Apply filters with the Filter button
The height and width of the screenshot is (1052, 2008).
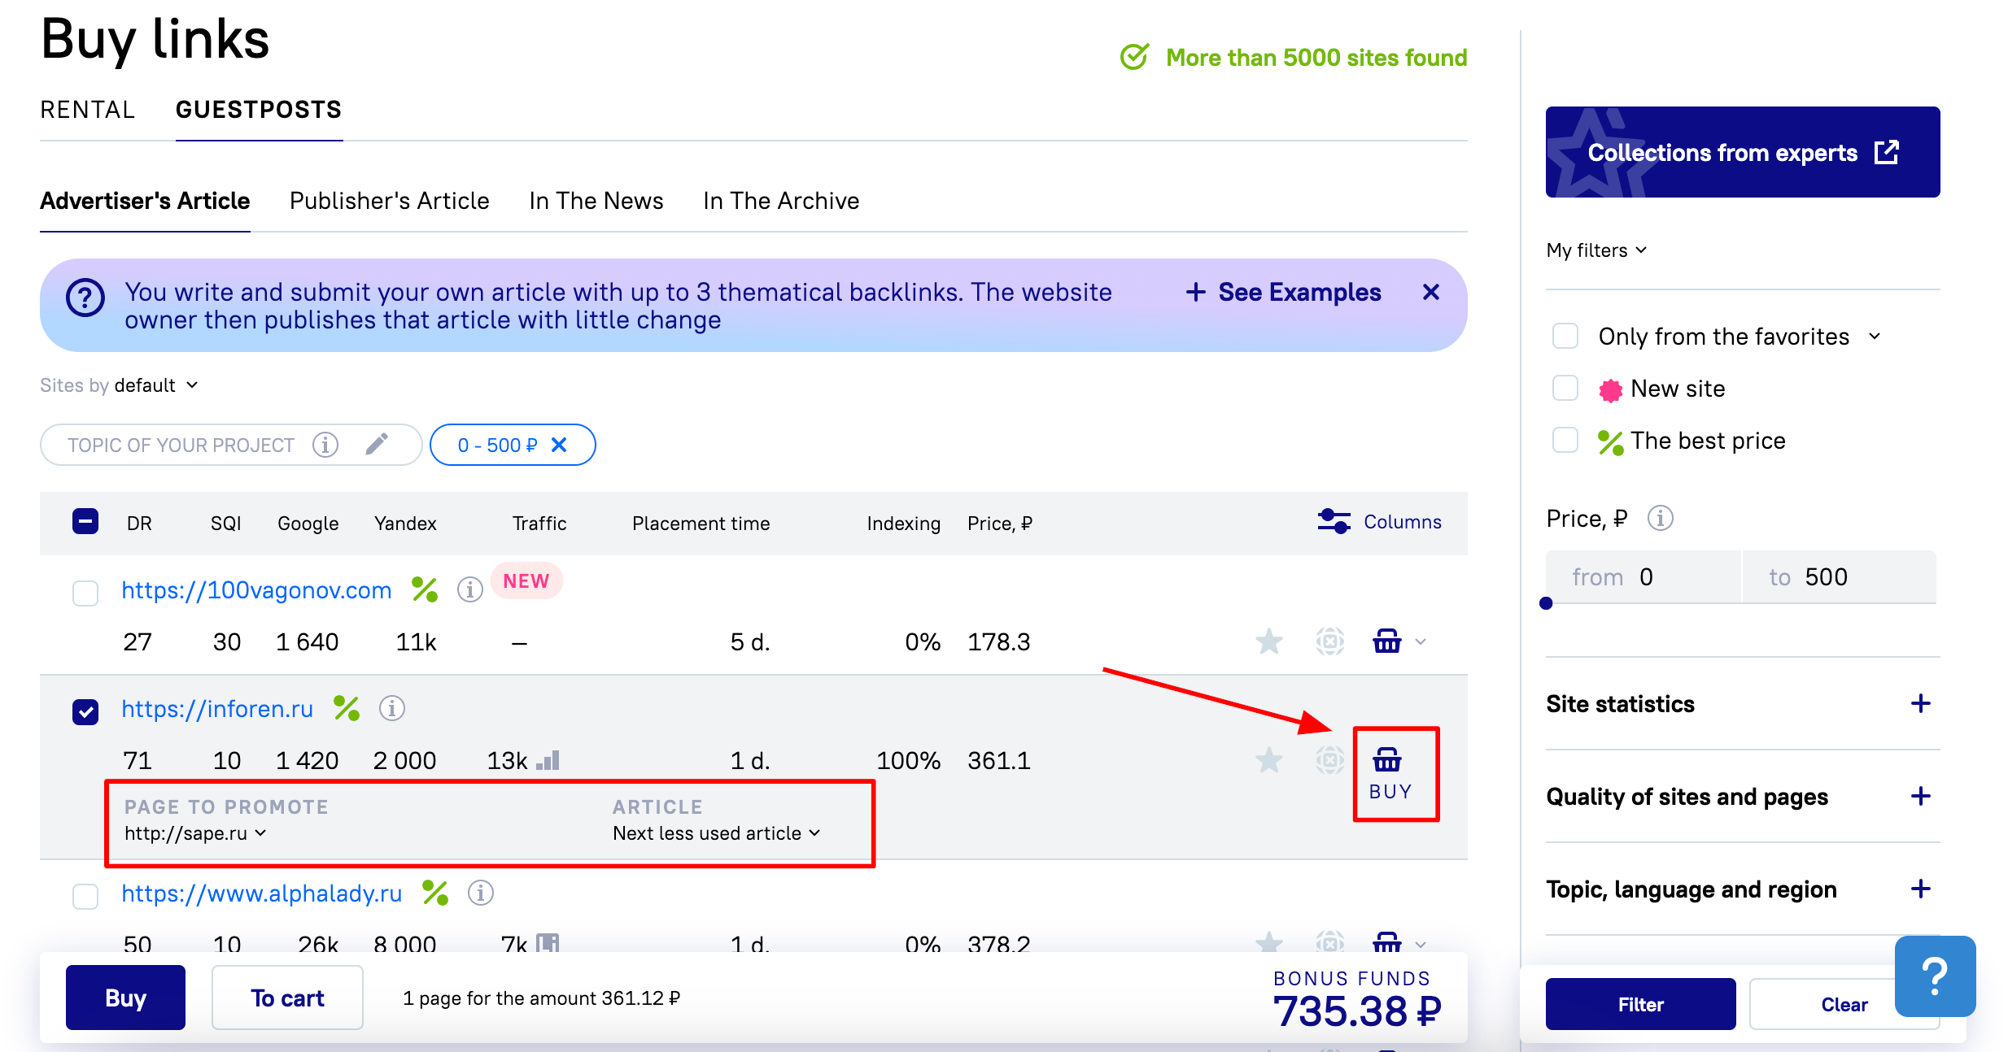click(1640, 1004)
